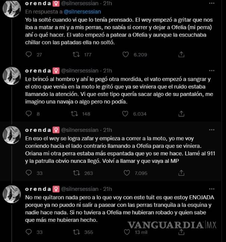Open @silnersessian link in 'En respuesta a'
Screen dimensions: 226x242
[82, 12]
